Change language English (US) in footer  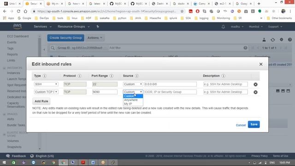(x=42, y=156)
